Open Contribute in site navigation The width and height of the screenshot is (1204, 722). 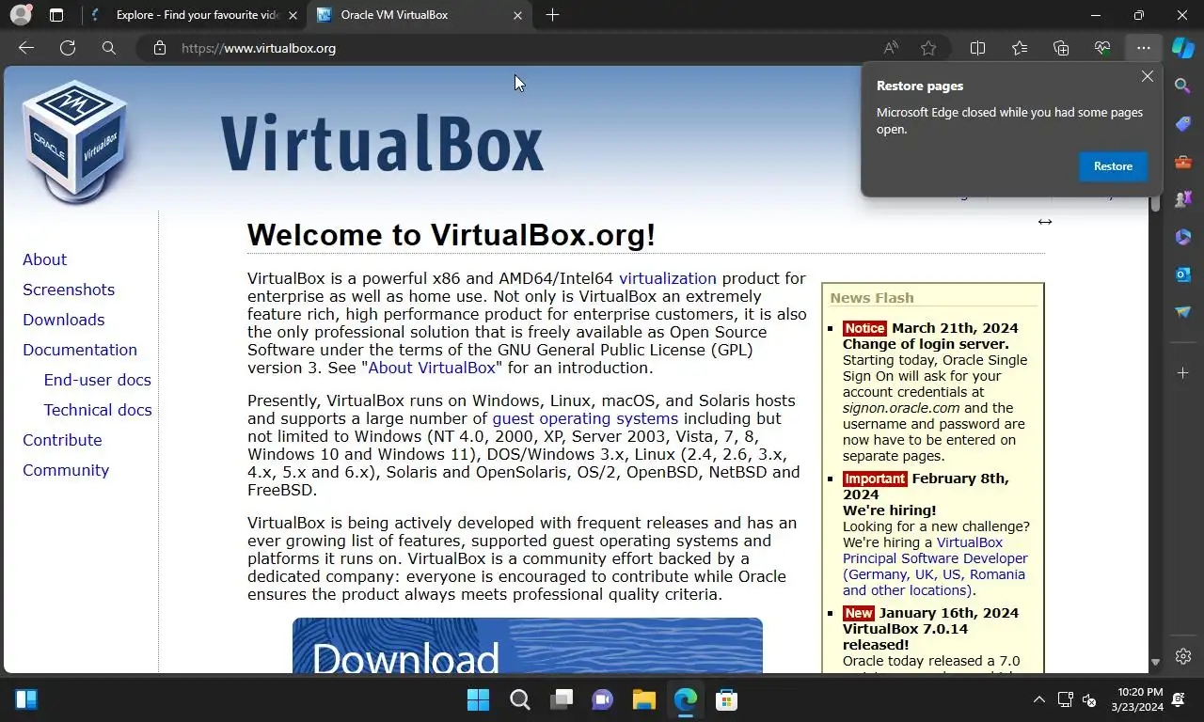pyautogui.click(x=62, y=440)
